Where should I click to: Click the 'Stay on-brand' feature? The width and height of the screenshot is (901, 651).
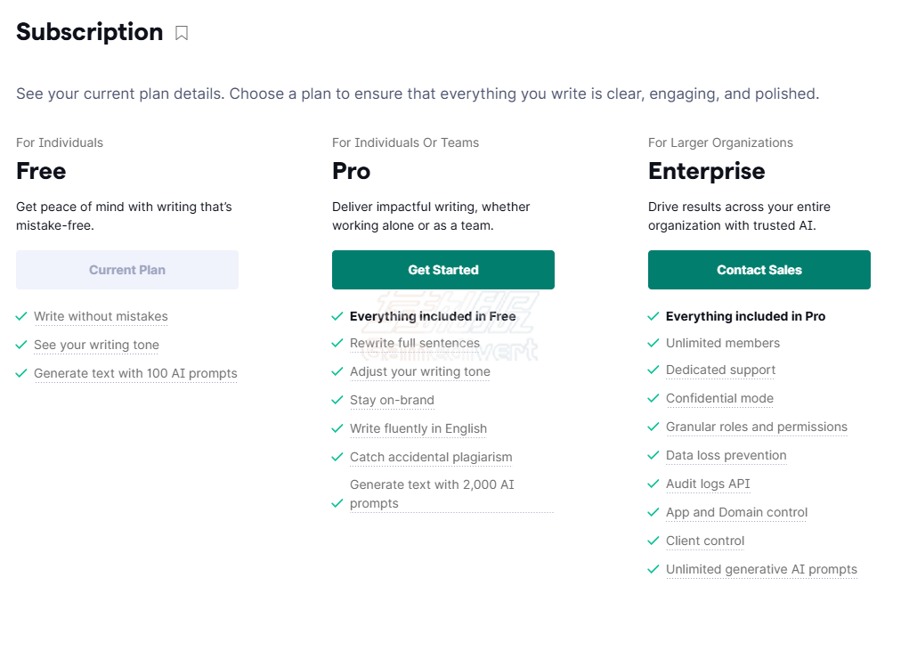coord(392,400)
